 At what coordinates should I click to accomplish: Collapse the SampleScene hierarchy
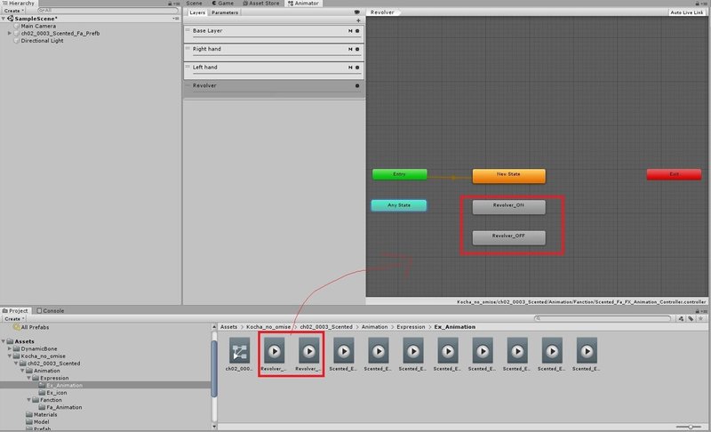click(4, 19)
